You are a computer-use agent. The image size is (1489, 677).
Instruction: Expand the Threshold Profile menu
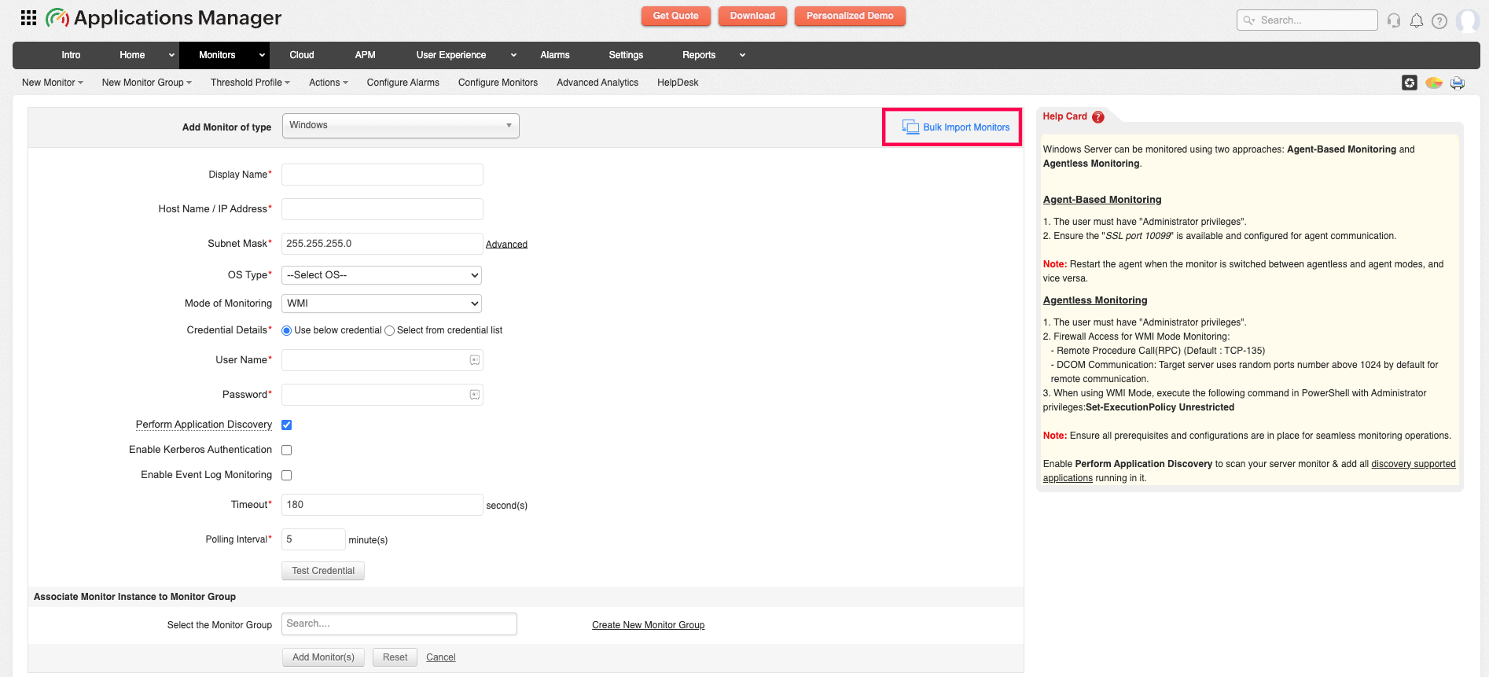(x=250, y=83)
